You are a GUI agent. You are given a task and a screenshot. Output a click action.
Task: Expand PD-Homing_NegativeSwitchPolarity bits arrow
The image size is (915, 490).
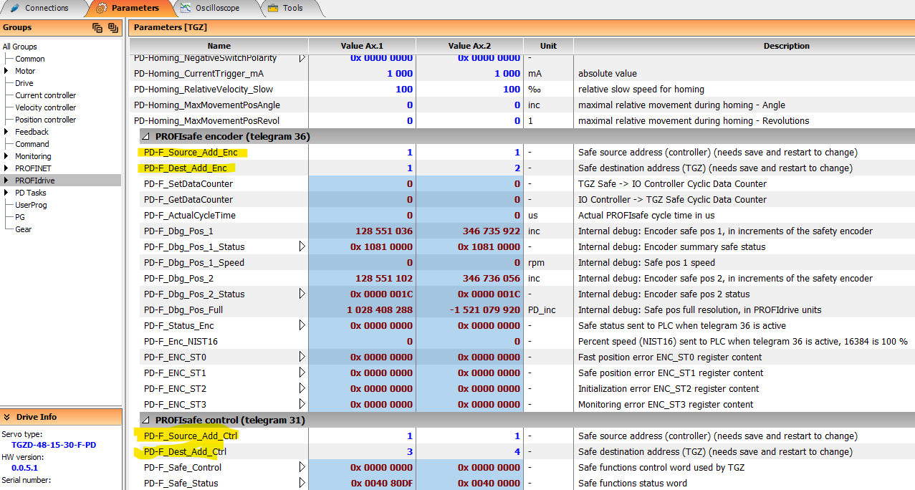[x=302, y=57]
